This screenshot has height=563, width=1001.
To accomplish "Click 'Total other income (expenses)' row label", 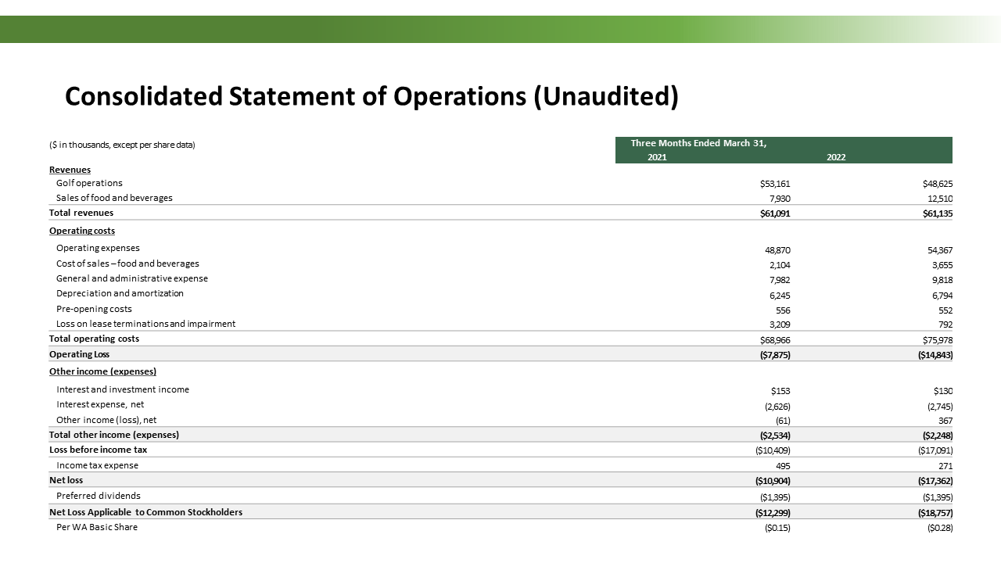I will click(x=114, y=435).
